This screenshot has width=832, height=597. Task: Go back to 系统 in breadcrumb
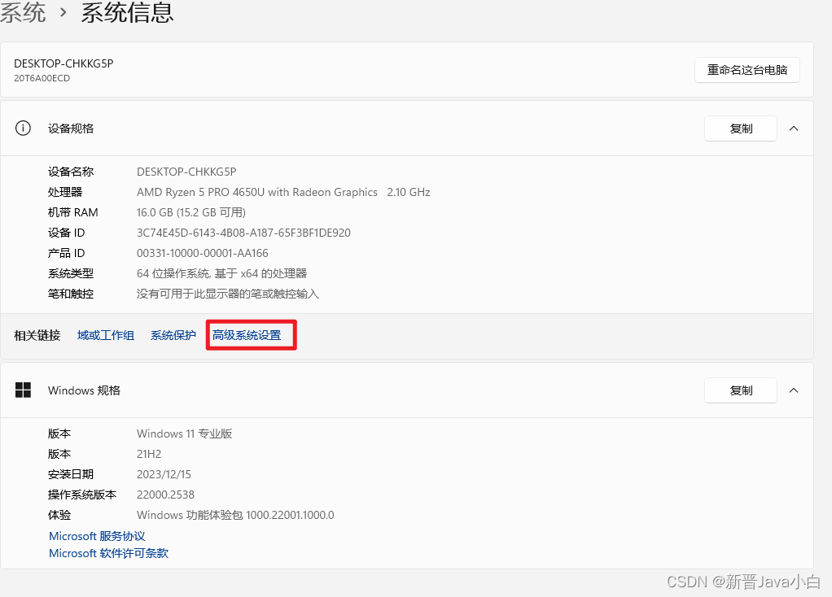click(x=22, y=11)
